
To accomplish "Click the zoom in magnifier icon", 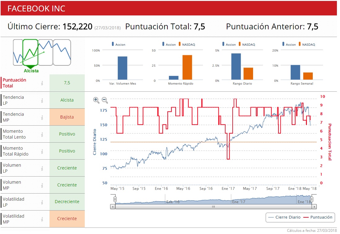I will [96, 100].
